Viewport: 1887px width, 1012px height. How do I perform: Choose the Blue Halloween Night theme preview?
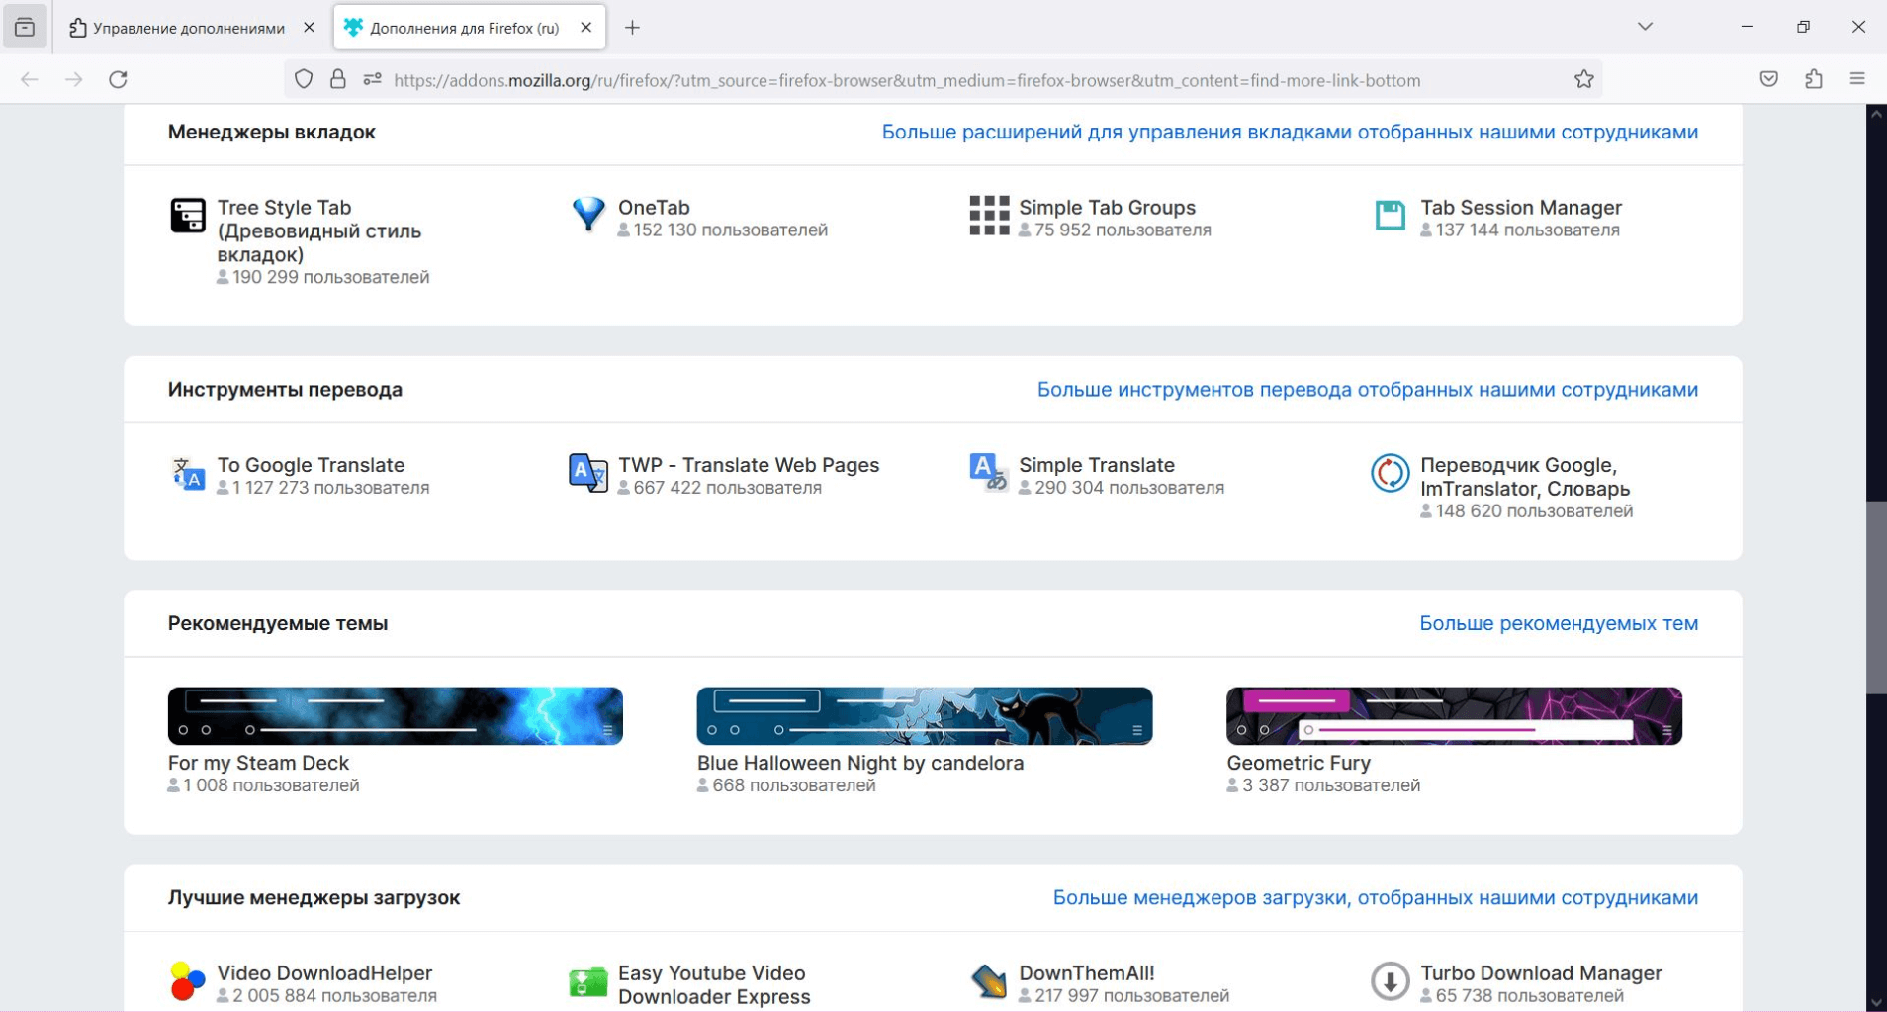(924, 716)
